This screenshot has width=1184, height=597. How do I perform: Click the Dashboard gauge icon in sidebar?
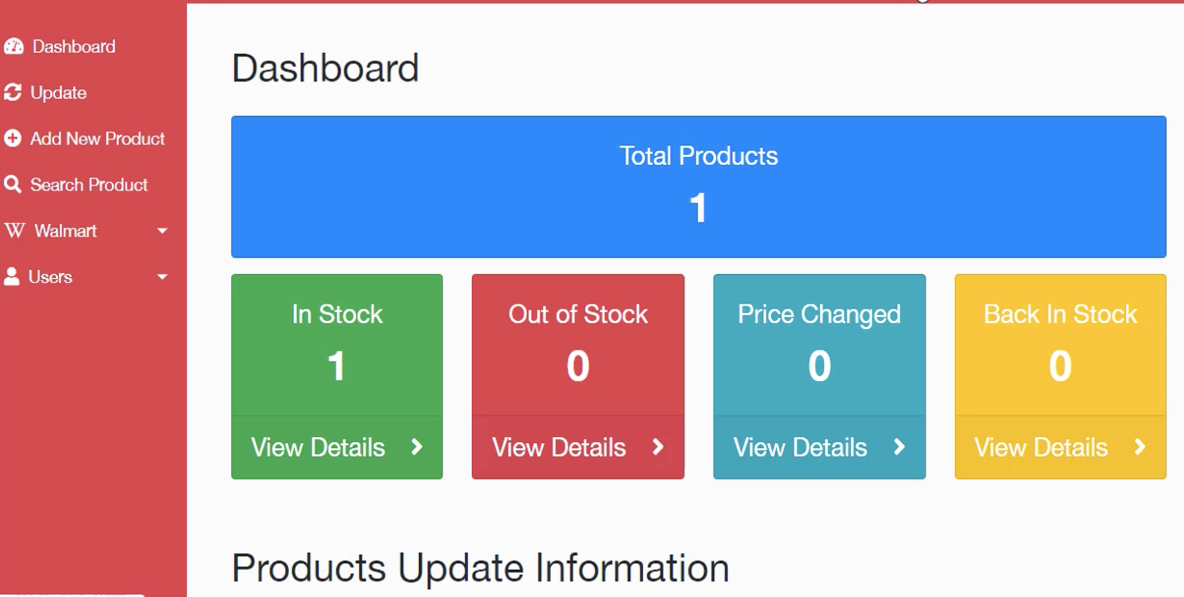[14, 46]
